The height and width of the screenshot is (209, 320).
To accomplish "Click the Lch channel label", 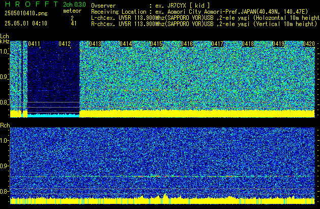I will (x=5, y=36).
